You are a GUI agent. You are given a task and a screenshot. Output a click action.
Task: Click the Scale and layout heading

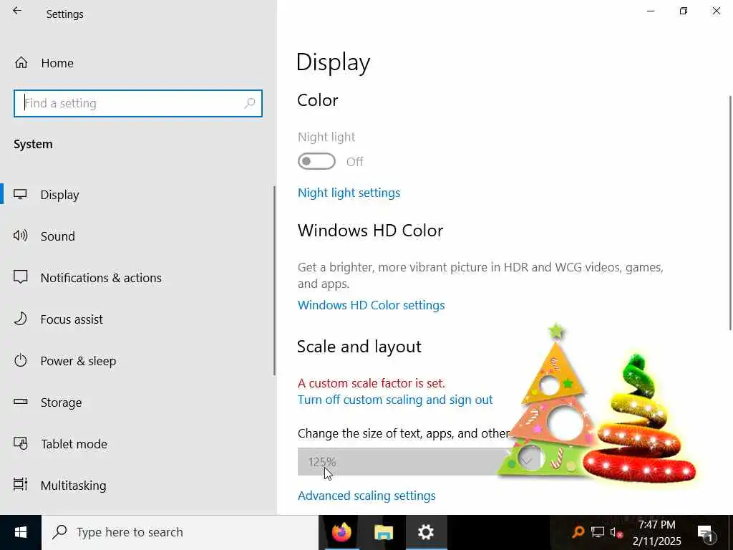coord(359,347)
